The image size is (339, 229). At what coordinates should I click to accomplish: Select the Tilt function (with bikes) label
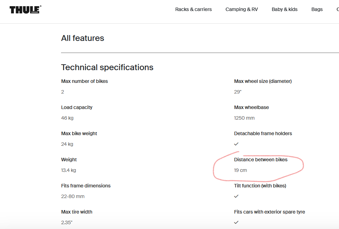click(x=260, y=186)
